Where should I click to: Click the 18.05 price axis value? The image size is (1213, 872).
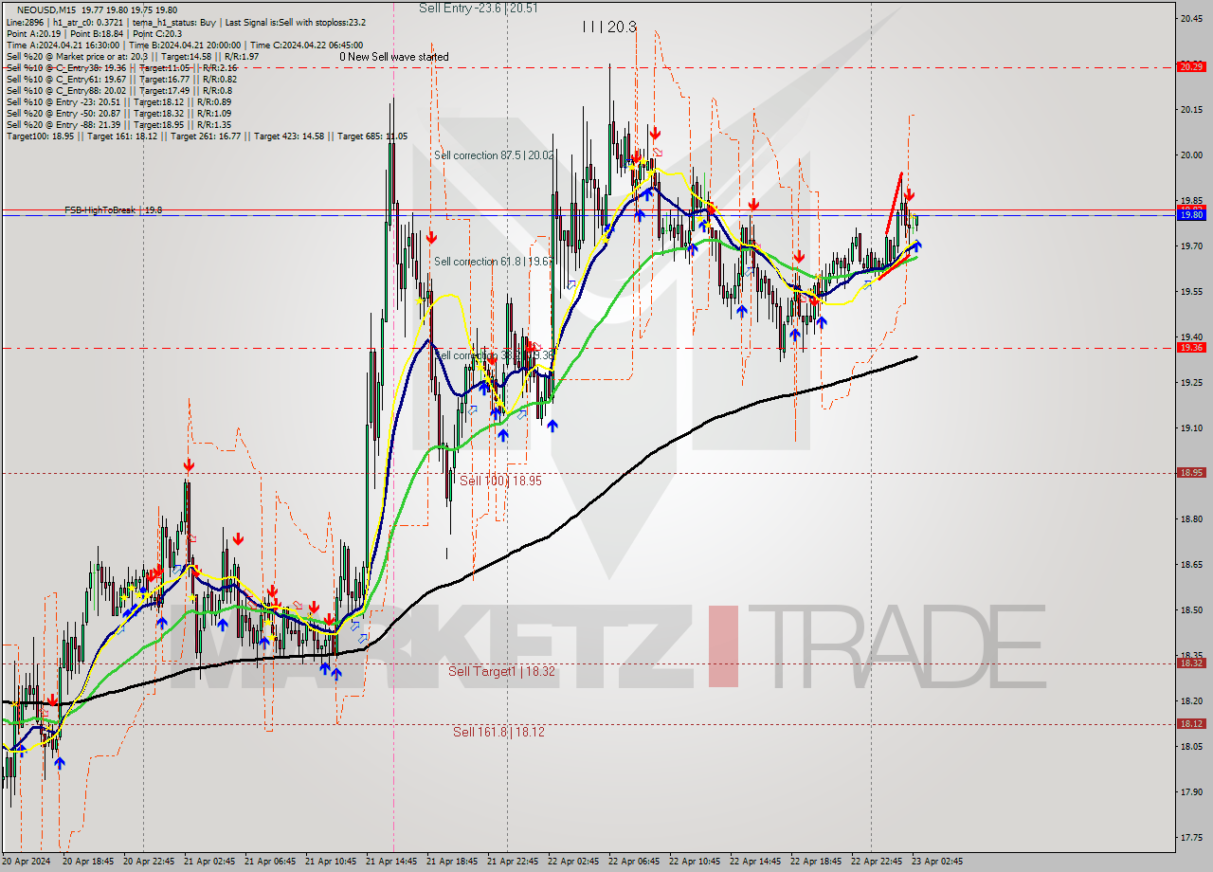pyautogui.click(x=1190, y=746)
